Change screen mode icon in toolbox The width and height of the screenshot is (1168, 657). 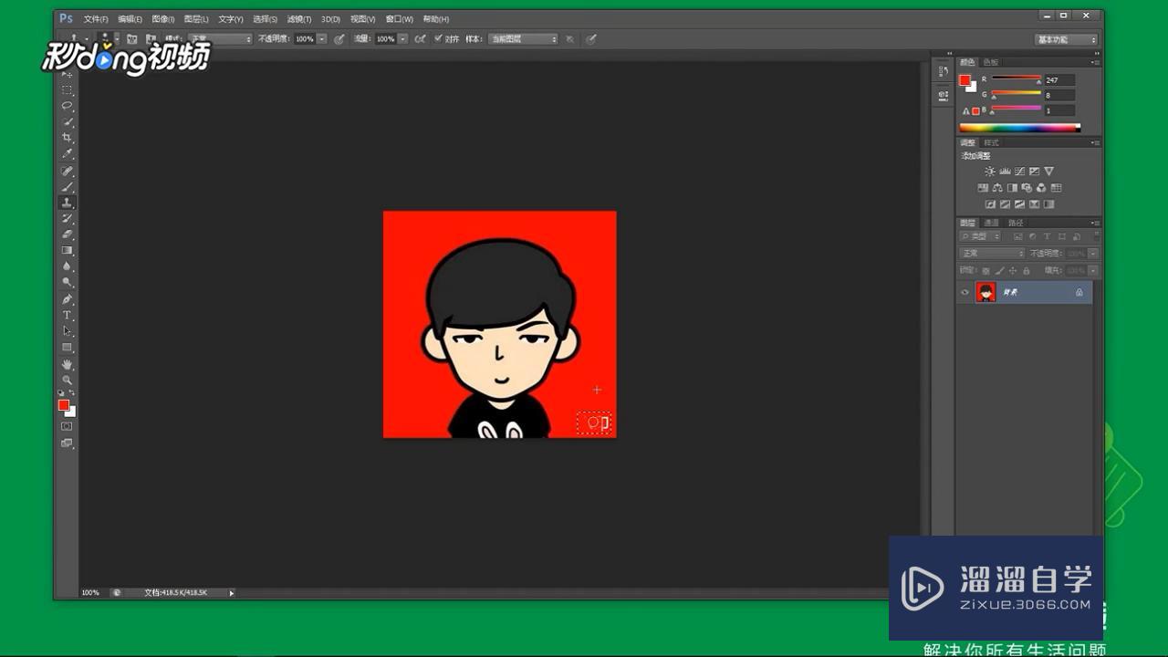tap(67, 443)
